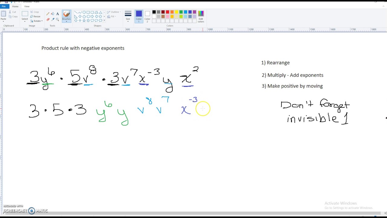Open the shape Fill dropdown
The height and width of the screenshot is (218, 387).
click(x=112, y=16)
